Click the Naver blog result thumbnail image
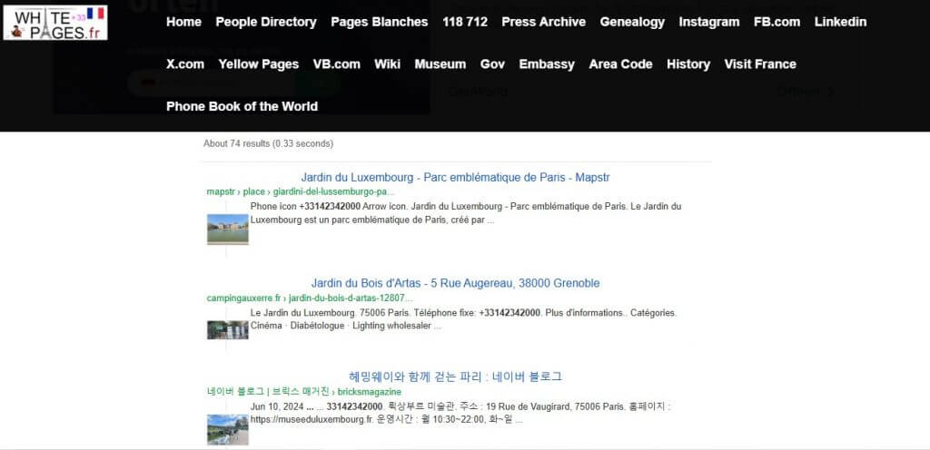This screenshot has height=450, width=930. (x=227, y=429)
